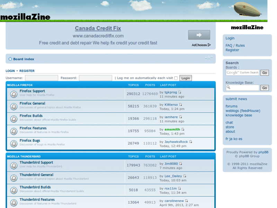Open the chat sidebar link
This screenshot has height=208, width=277.
pyautogui.click(x=229, y=123)
